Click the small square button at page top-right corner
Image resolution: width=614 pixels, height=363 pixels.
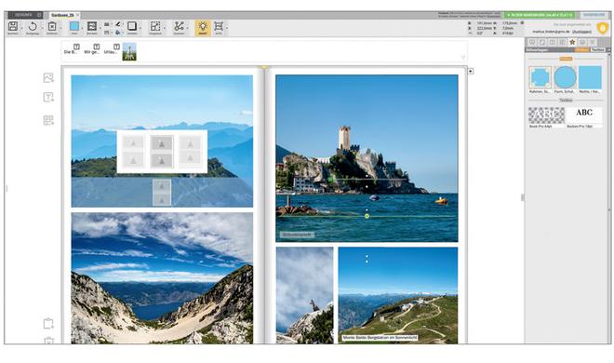pos(471,72)
